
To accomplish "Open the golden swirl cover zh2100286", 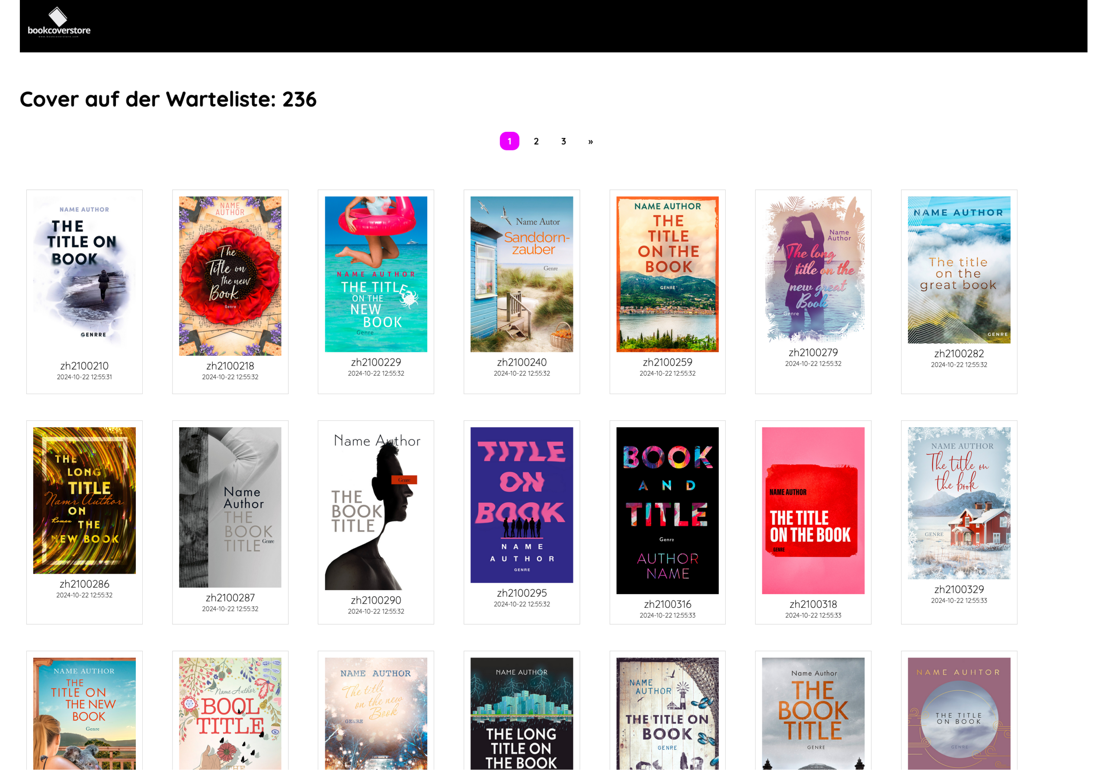I will tap(84, 500).
